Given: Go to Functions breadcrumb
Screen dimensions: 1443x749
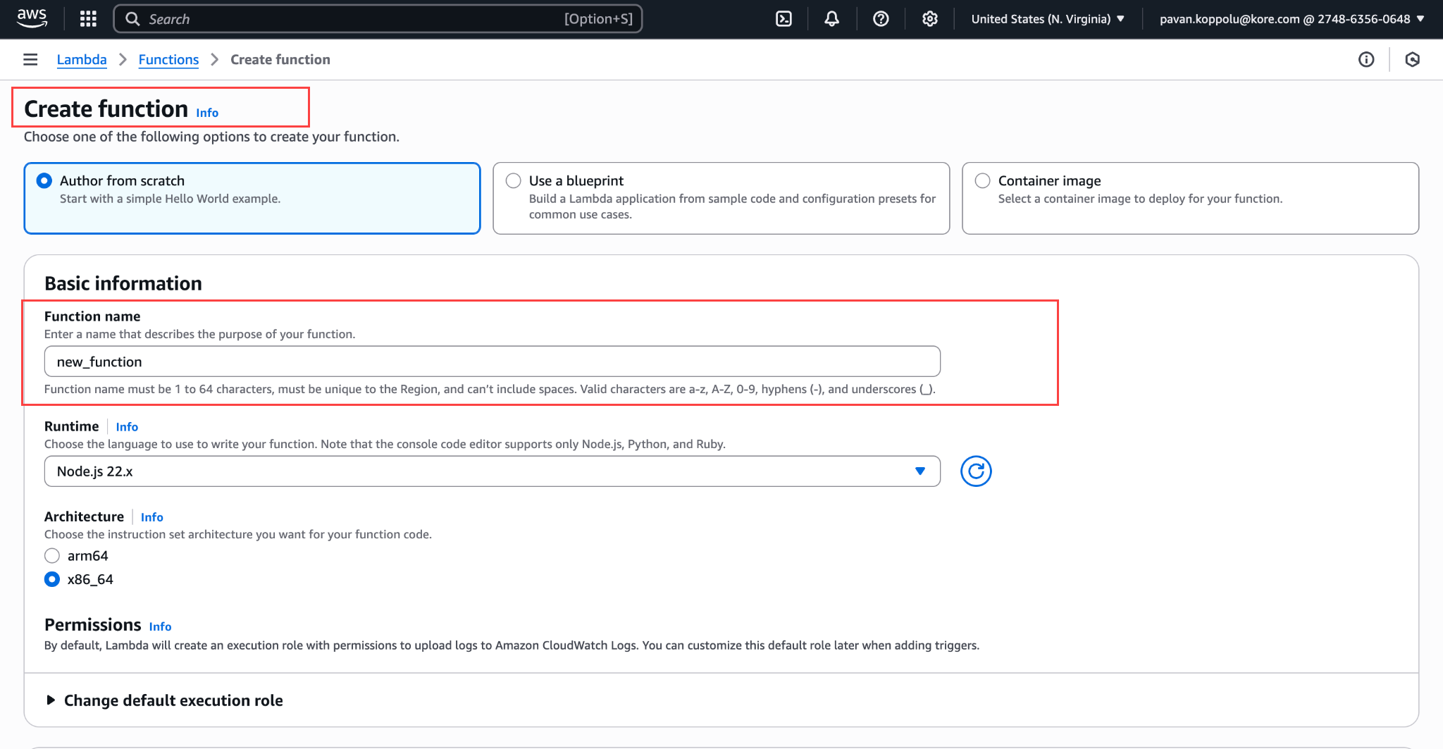Looking at the screenshot, I should point(168,60).
